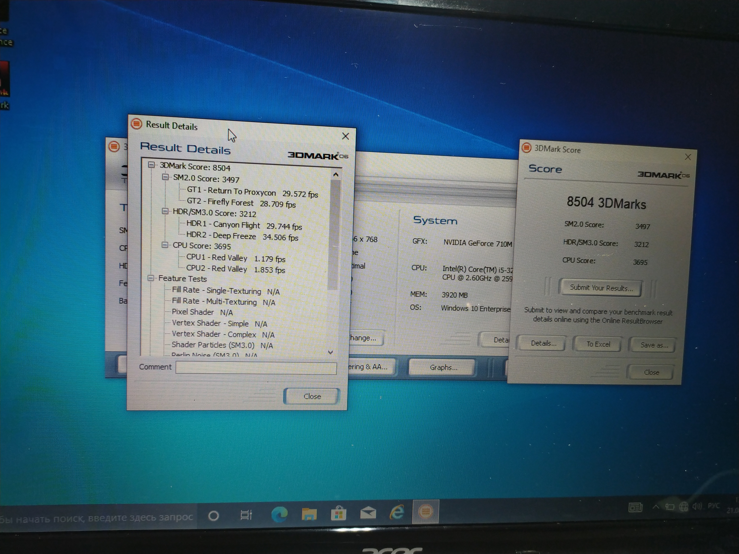Click main 3DMark window title icon
The width and height of the screenshot is (739, 554).
(x=114, y=146)
